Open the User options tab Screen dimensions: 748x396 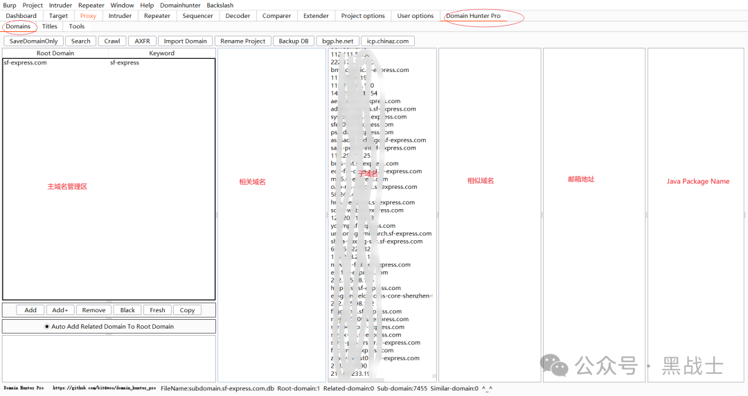[x=416, y=16]
